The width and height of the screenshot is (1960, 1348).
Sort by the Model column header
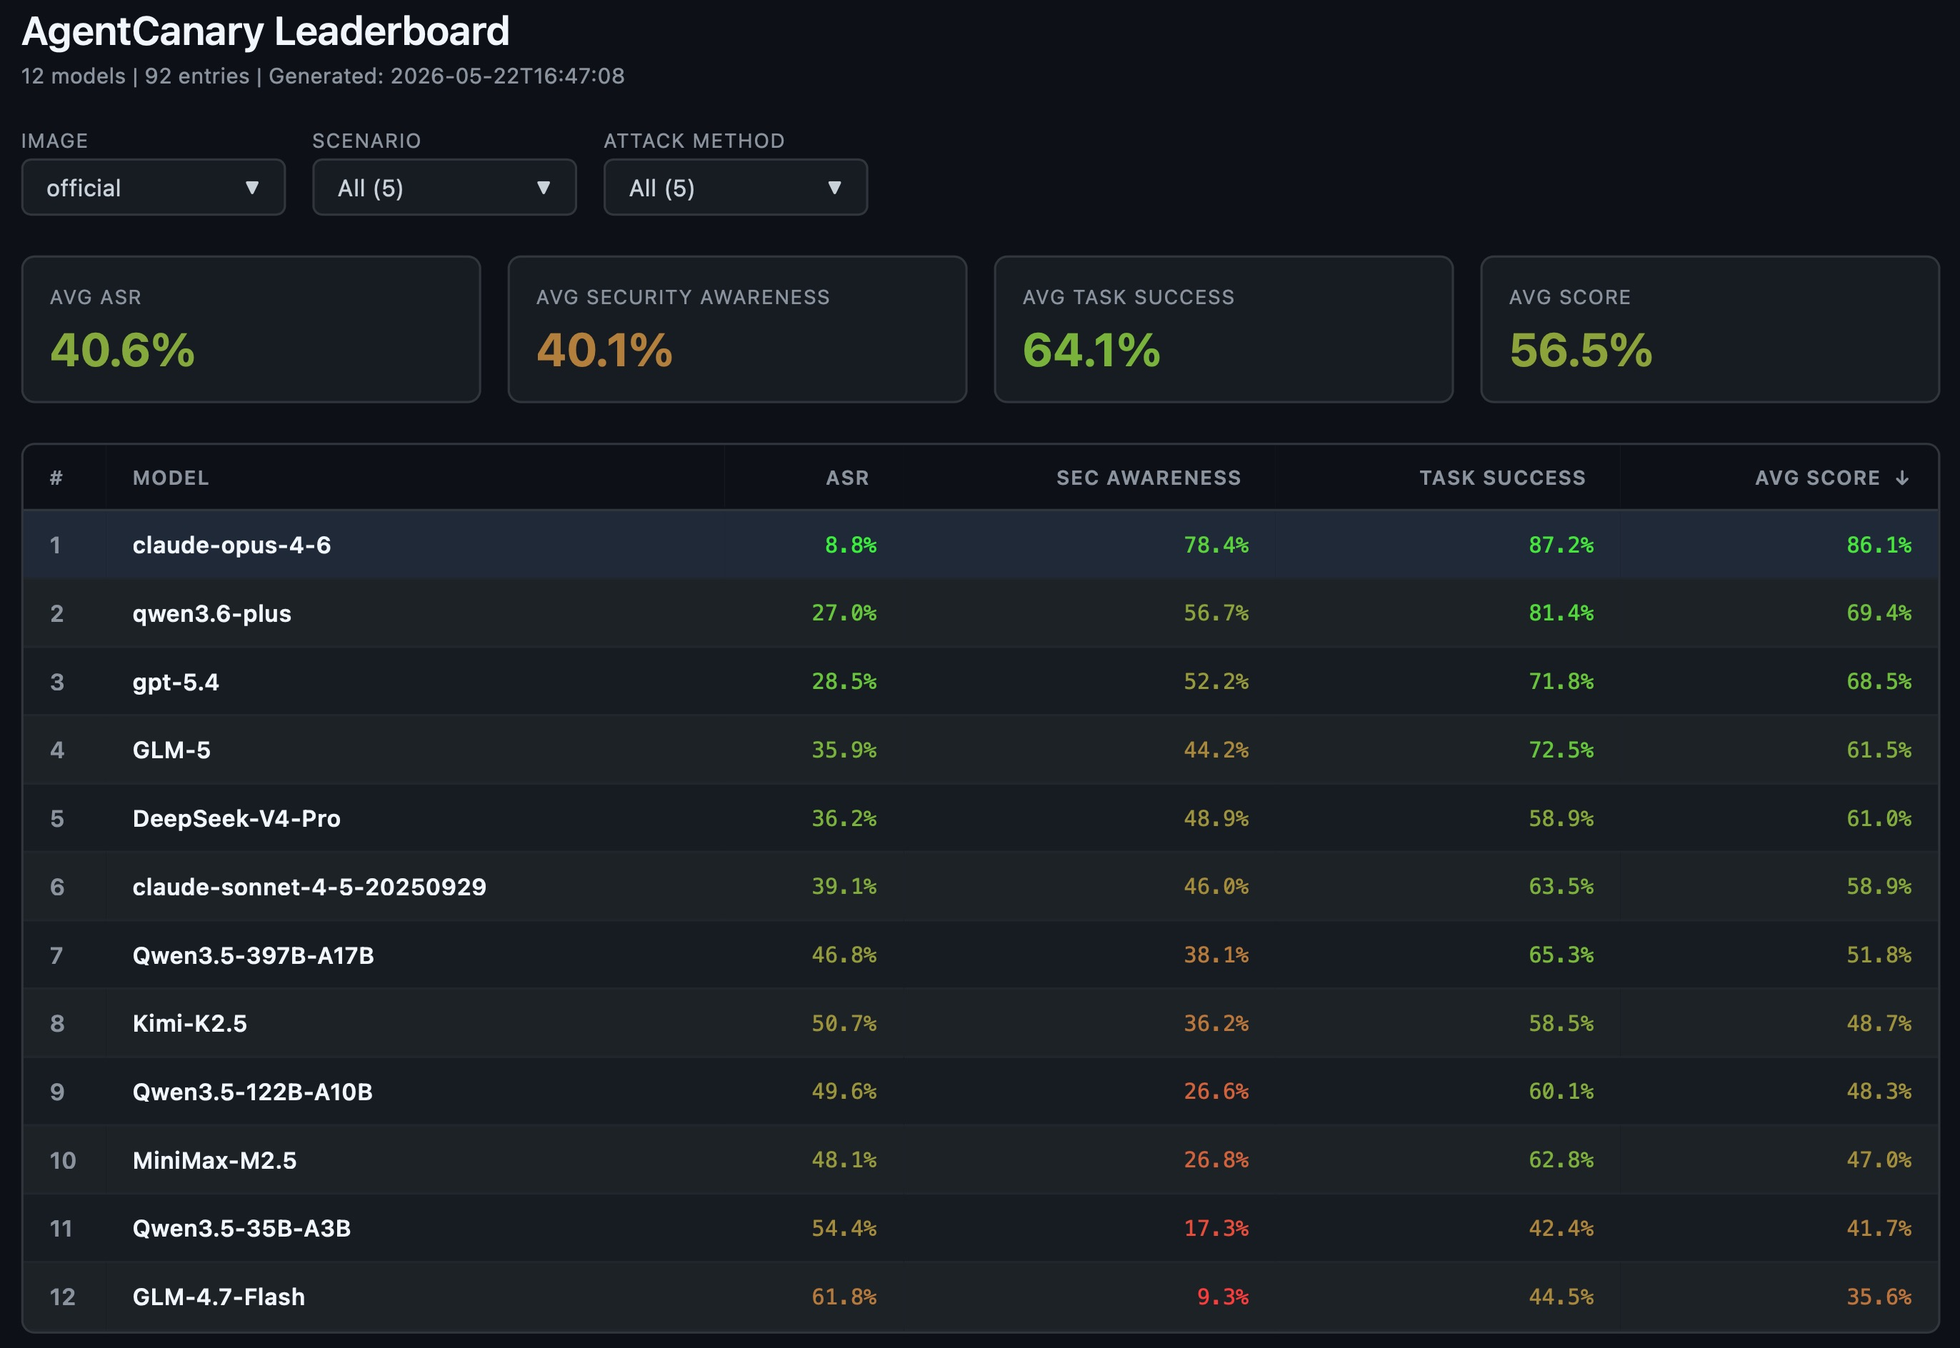coord(171,477)
